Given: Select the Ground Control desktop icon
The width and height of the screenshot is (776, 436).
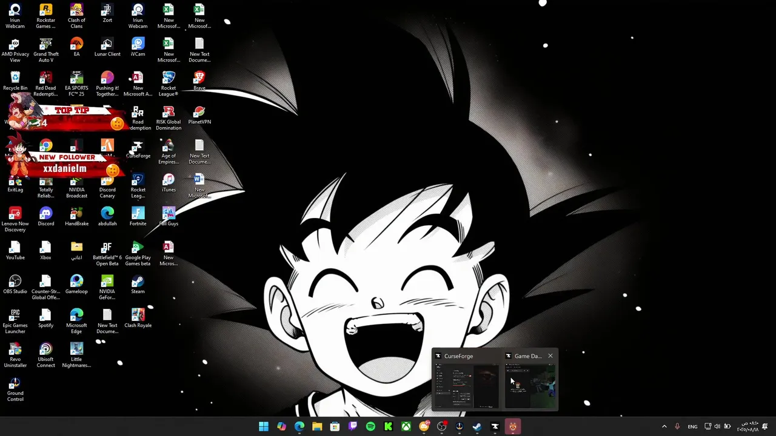Looking at the screenshot, I should click(x=15, y=389).
